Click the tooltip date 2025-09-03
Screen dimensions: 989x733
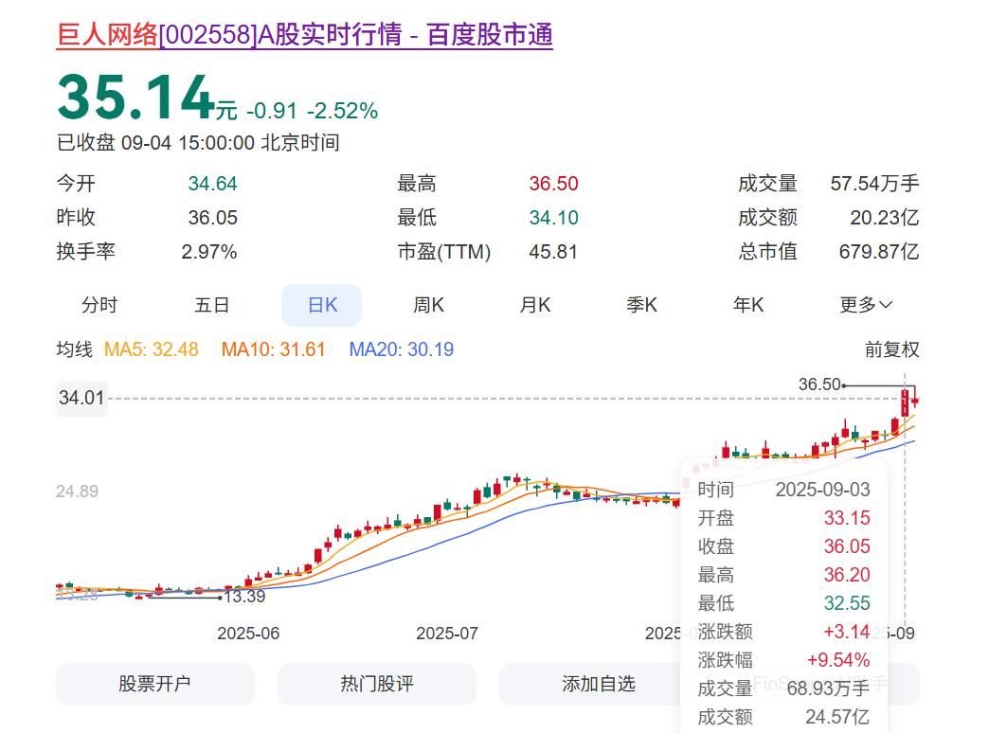point(822,490)
